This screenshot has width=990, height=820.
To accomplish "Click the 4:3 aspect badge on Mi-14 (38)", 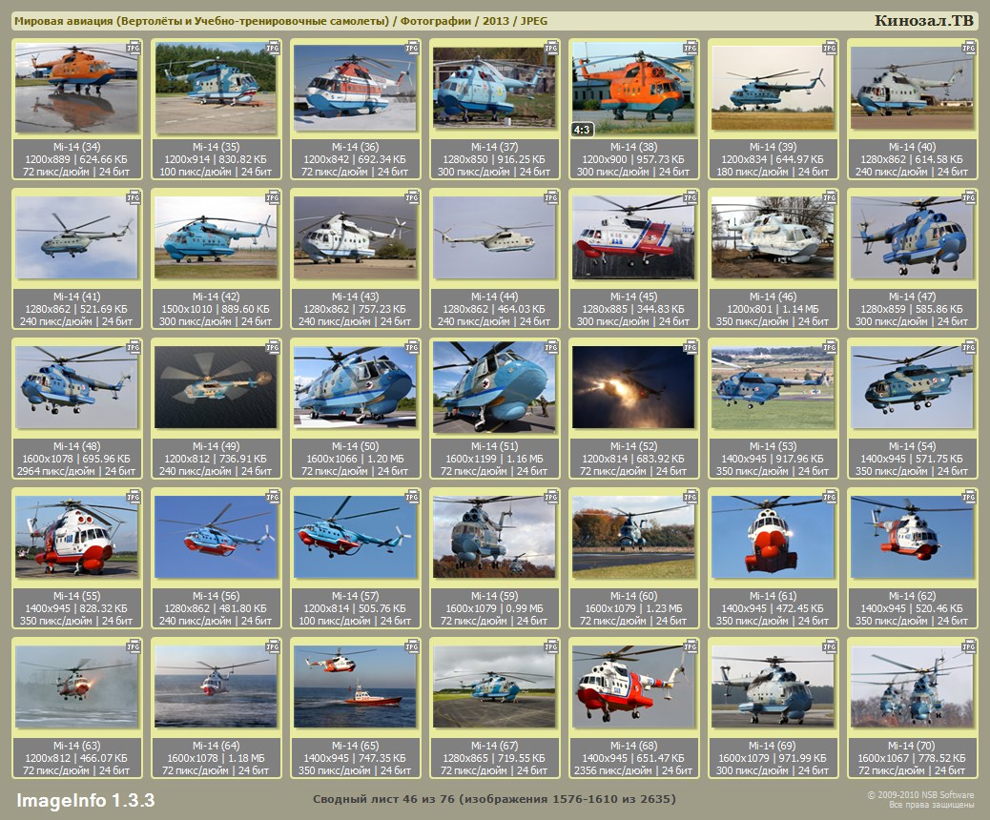I will point(582,129).
